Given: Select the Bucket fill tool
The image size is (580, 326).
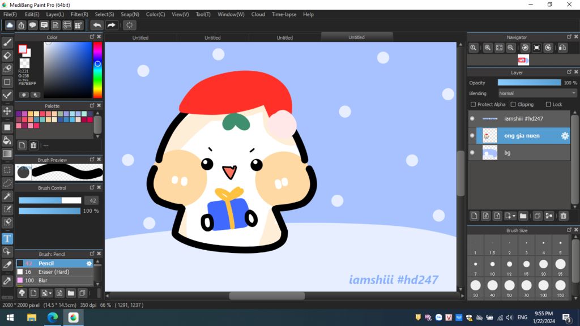Looking at the screenshot, I should coord(7,140).
